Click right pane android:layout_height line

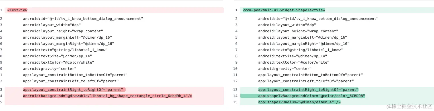point(298,31)
